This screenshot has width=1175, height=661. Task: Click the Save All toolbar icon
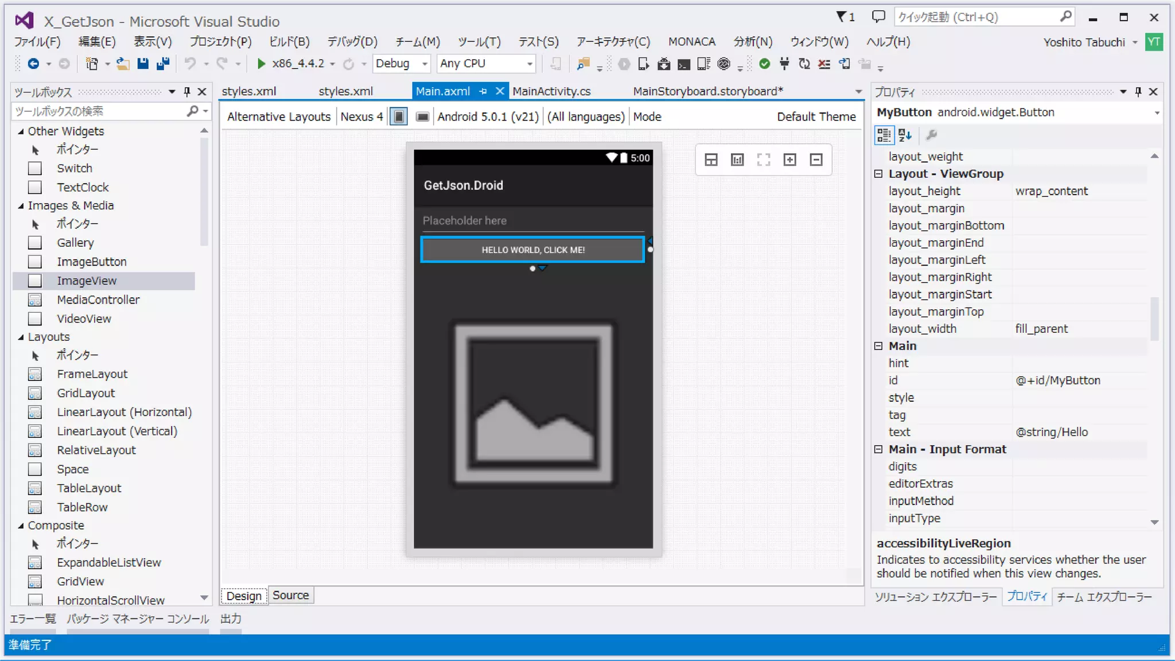[163, 64]
